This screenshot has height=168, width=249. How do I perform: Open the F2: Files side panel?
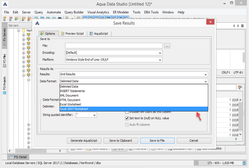[x=4, y=60]
